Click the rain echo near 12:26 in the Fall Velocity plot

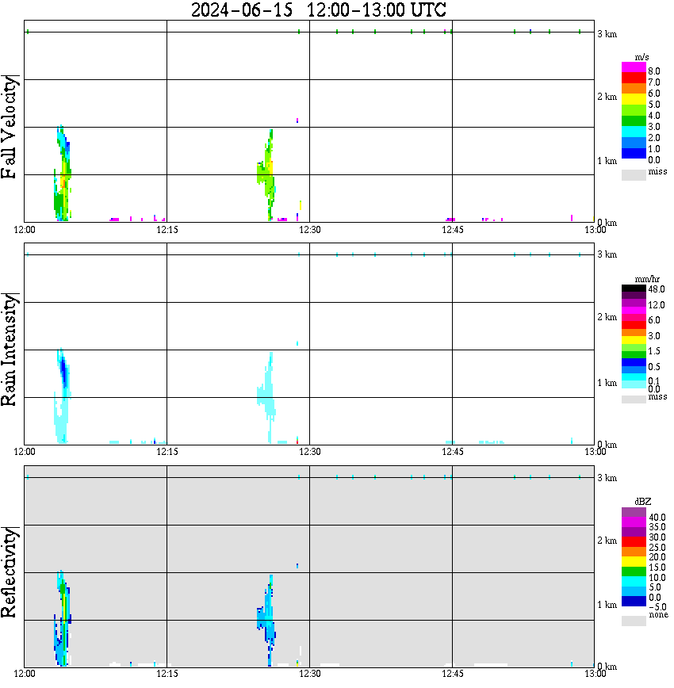point(266,174)
